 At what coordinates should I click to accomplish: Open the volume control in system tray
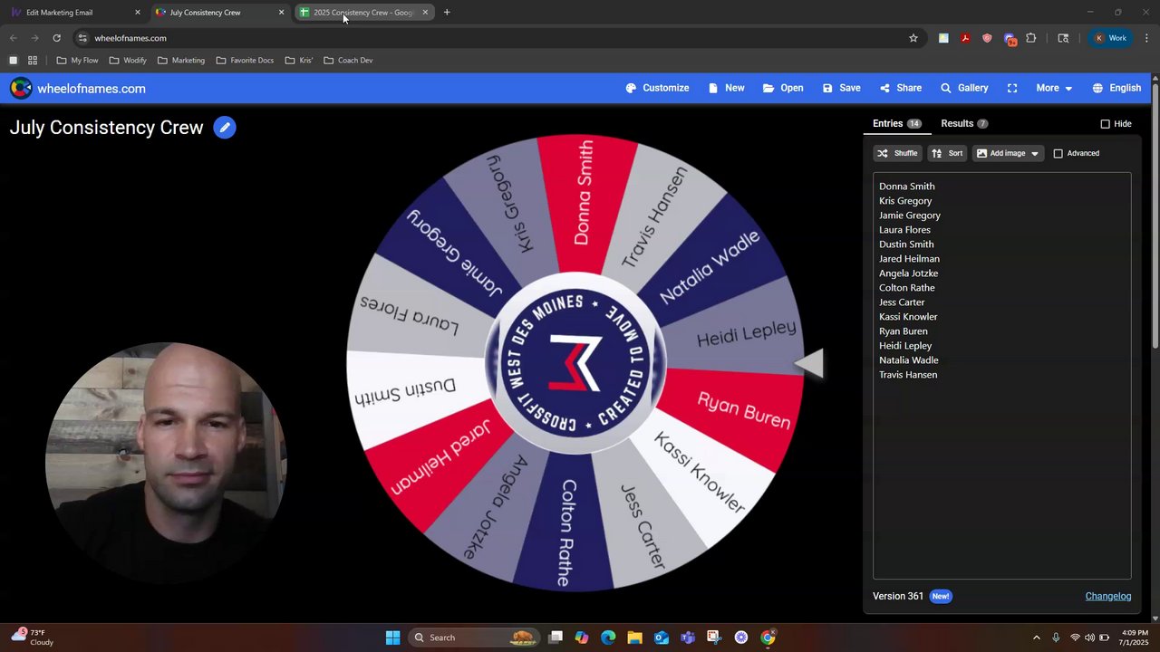click(x=1089, y=638)
